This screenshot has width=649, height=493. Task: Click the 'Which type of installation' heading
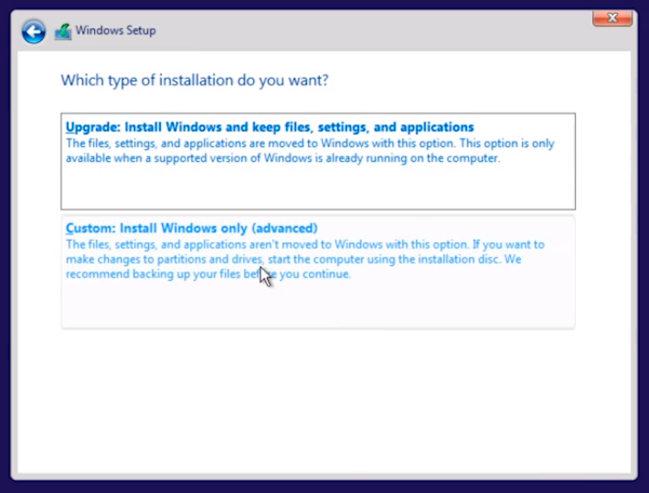click(x=195, y=80)
